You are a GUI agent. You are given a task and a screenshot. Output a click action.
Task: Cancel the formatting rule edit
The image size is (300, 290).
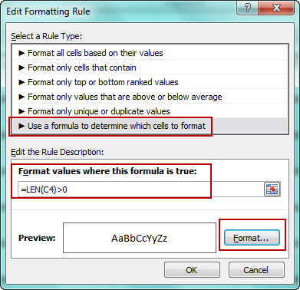click(x=256, y=270)
